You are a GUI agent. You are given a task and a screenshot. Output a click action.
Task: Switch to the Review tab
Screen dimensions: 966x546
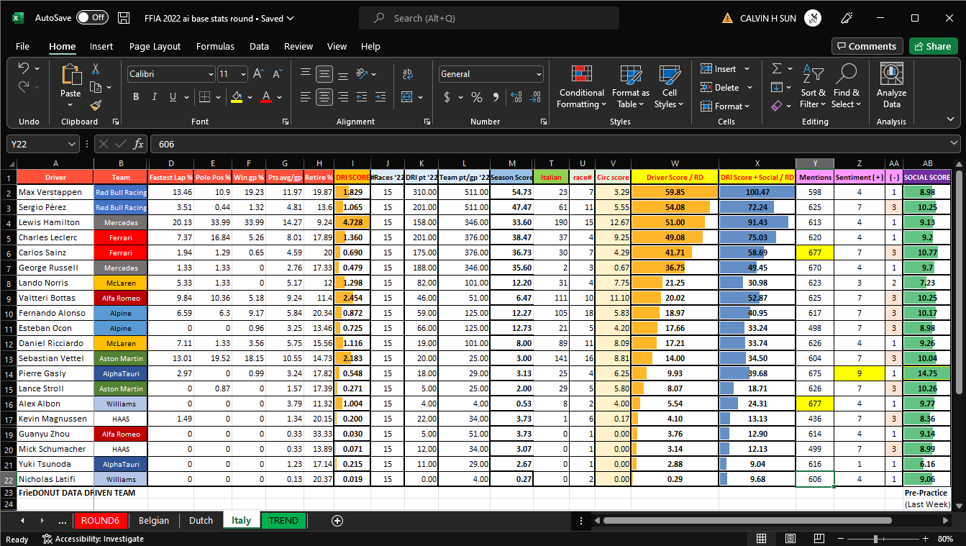(x=299, y=46)
